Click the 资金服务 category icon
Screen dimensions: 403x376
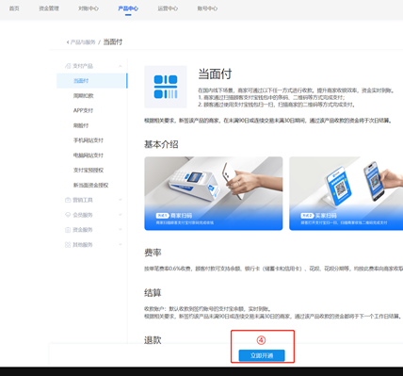[x=68, y=230]
